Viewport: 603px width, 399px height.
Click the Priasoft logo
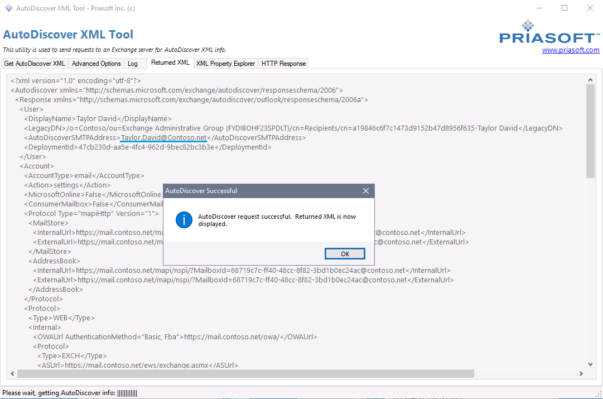pyautogui.click(x=549, y=32)
